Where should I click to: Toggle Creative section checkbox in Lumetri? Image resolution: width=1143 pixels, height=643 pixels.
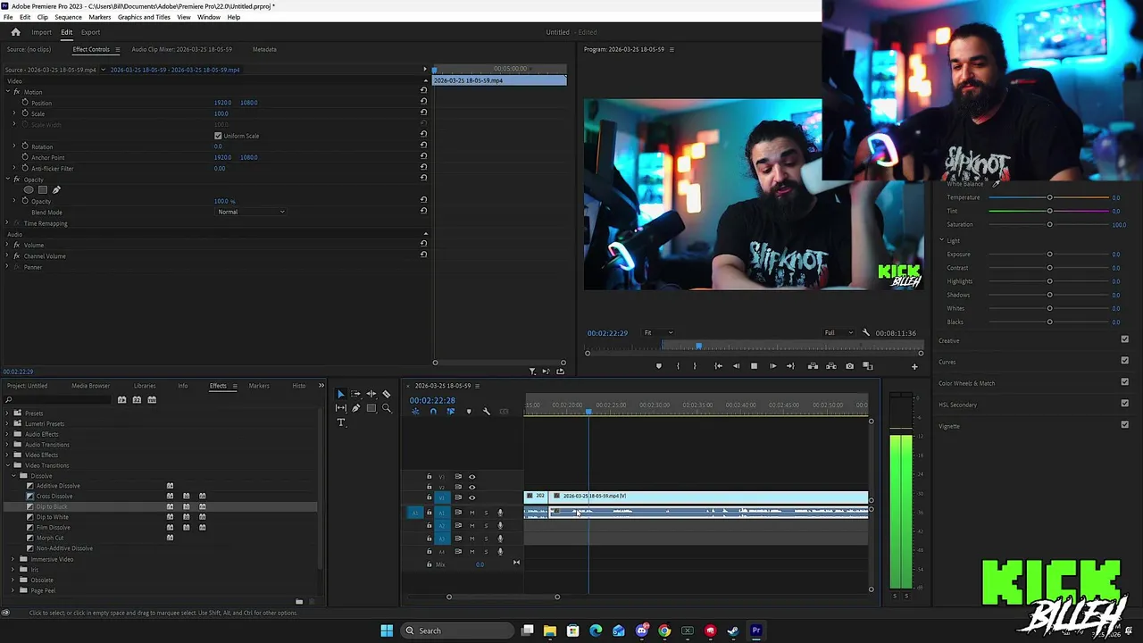click(1124, 339)
